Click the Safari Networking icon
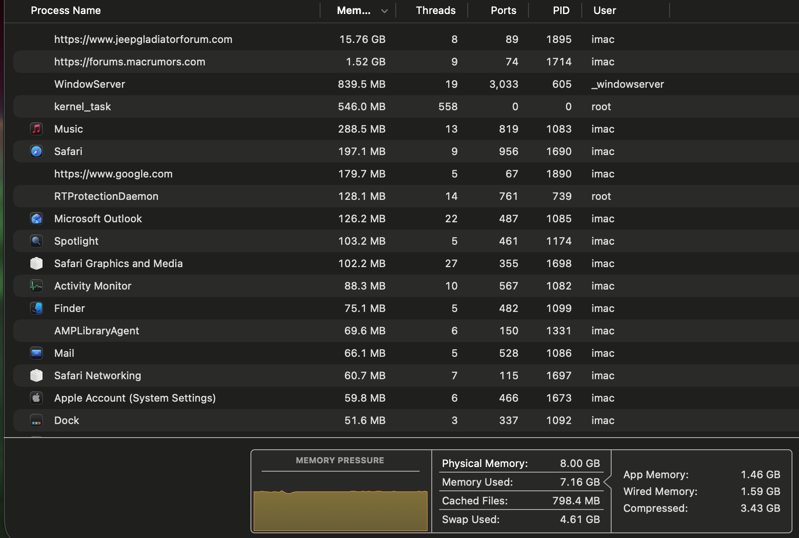This screenshot has width=799, height=538. [36, 375]
